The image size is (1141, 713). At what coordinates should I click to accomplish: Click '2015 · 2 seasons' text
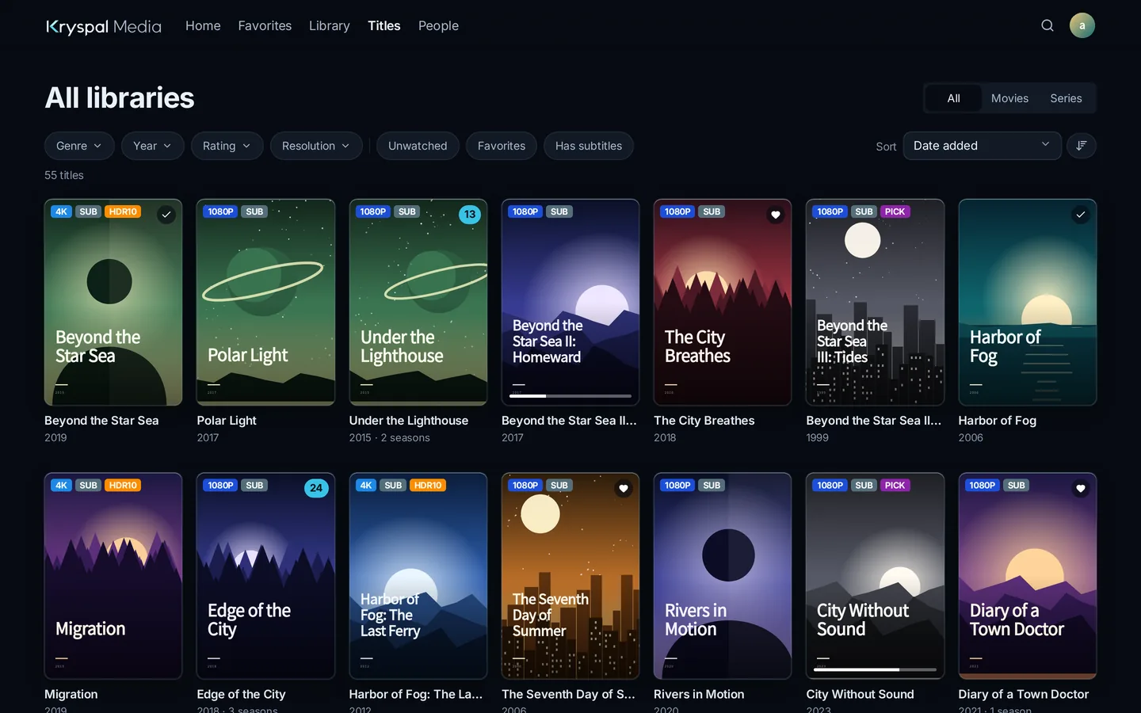click(x=390, y=437)
